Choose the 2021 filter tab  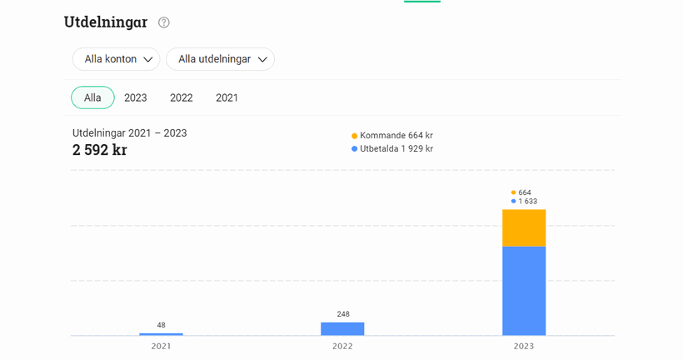pyautogui.click(x=227, y=97)
